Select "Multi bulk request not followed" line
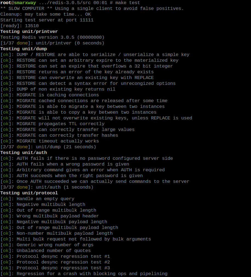The height and width of the screenshot is (277, 251). 76,239
